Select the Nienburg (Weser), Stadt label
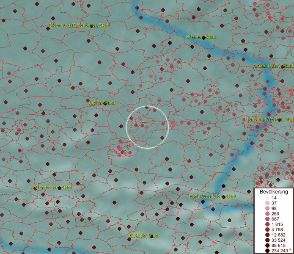The width and height of the screenshot is (294, 254). (269, 119)
